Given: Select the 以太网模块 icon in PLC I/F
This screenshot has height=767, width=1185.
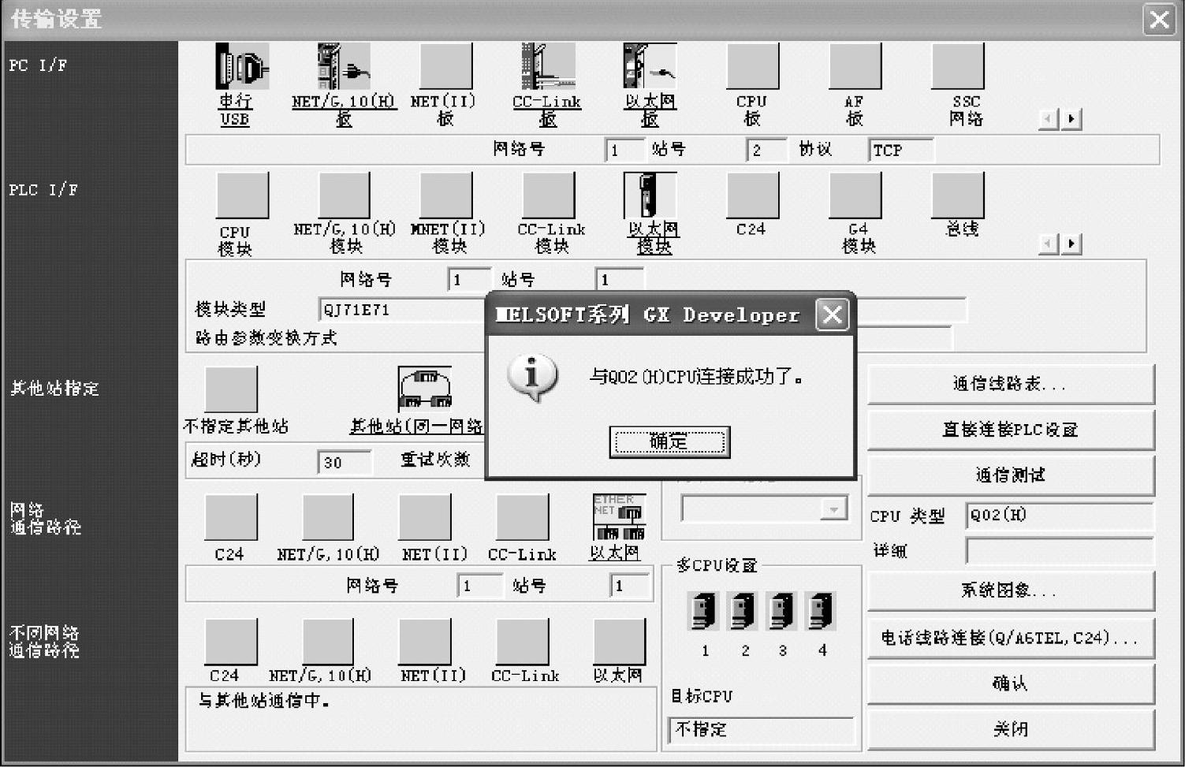Looking at the screenshot, I should (x=650, y=195).
